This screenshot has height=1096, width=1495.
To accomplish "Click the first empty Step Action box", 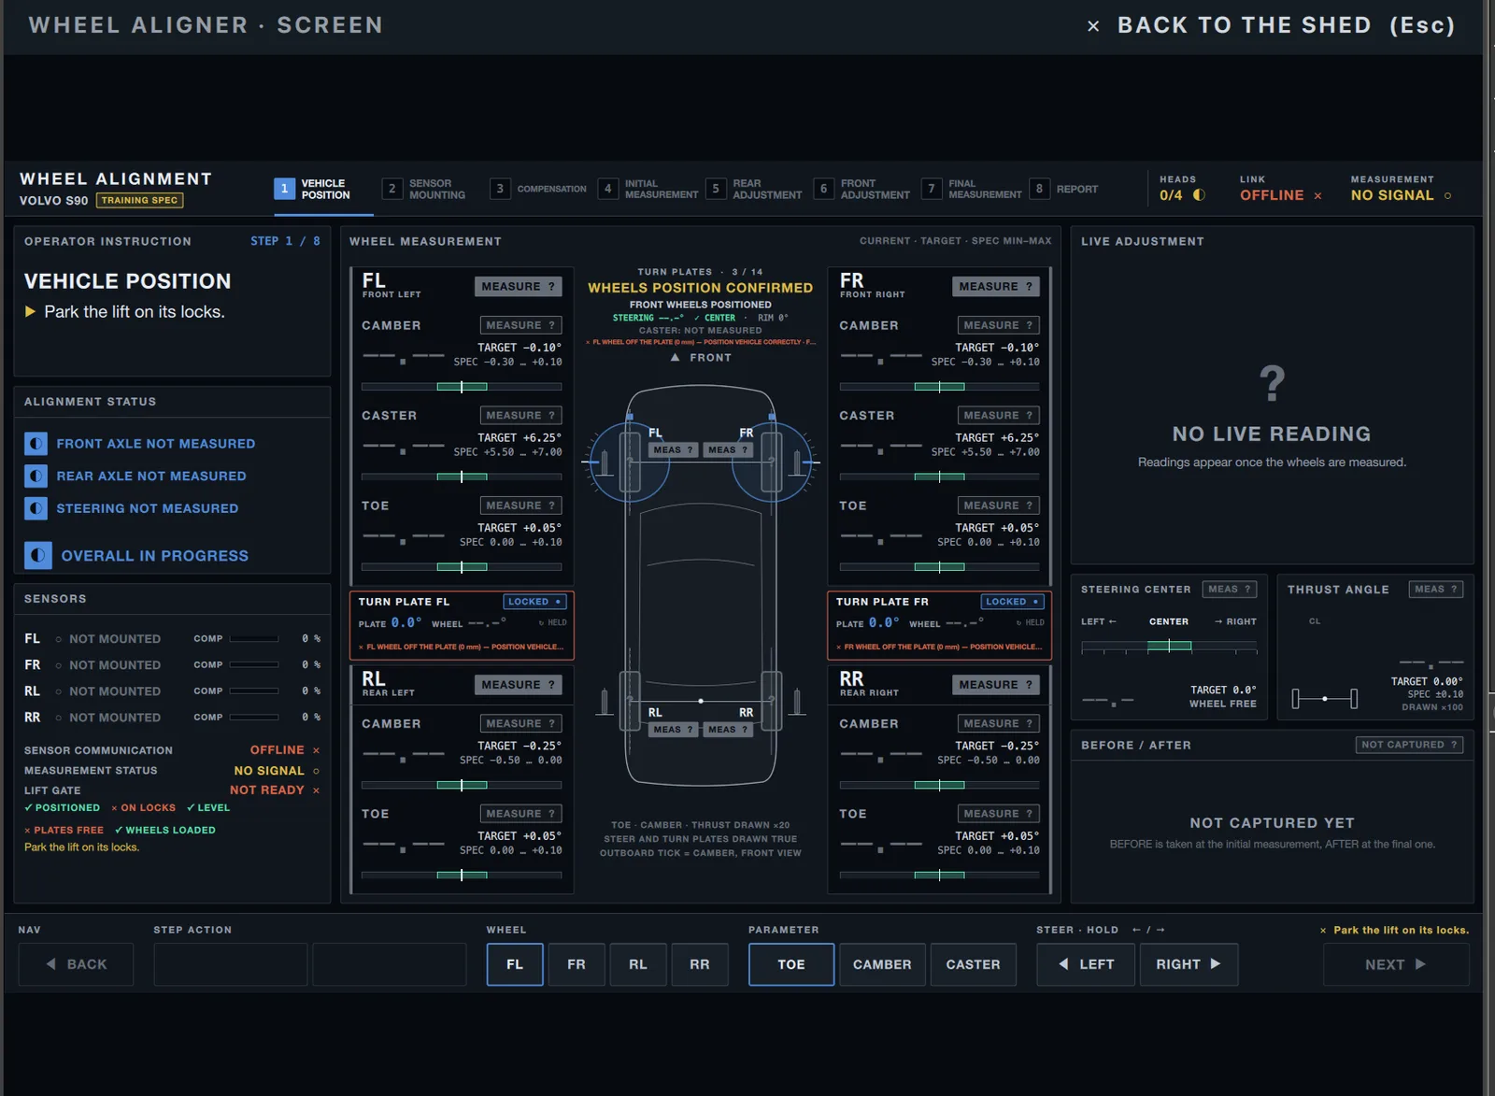I will [231, 964].
